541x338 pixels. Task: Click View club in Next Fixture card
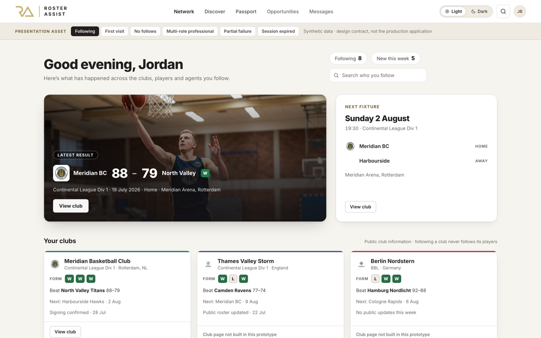[360, 207]
